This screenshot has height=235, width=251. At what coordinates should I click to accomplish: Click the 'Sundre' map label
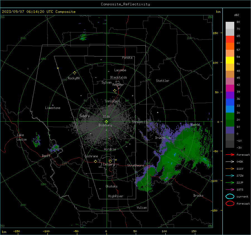click(x=85, y=116)
